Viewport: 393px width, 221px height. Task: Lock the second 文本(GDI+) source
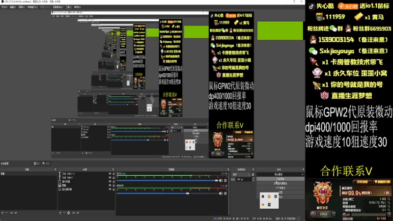(113, 177)
